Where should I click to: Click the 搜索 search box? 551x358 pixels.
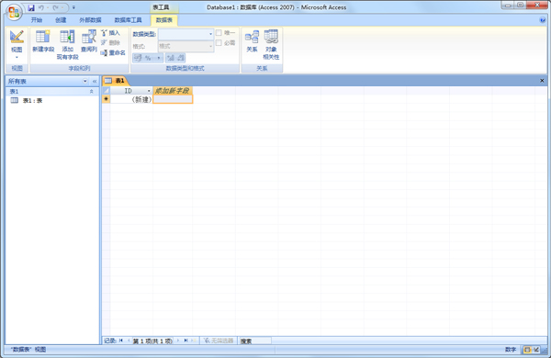(255, 341)
